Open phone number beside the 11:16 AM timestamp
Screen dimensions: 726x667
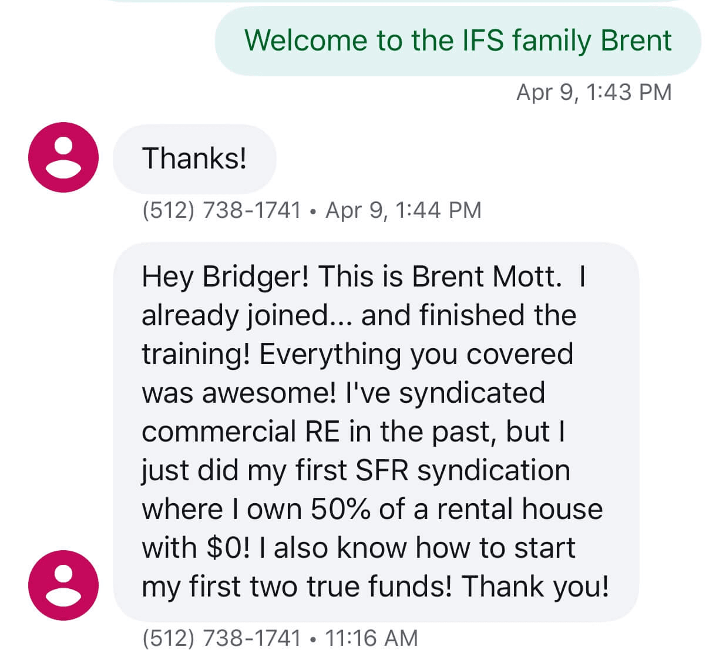[x=221, y=638]
